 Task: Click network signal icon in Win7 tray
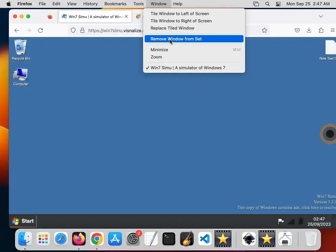(291, 221)
